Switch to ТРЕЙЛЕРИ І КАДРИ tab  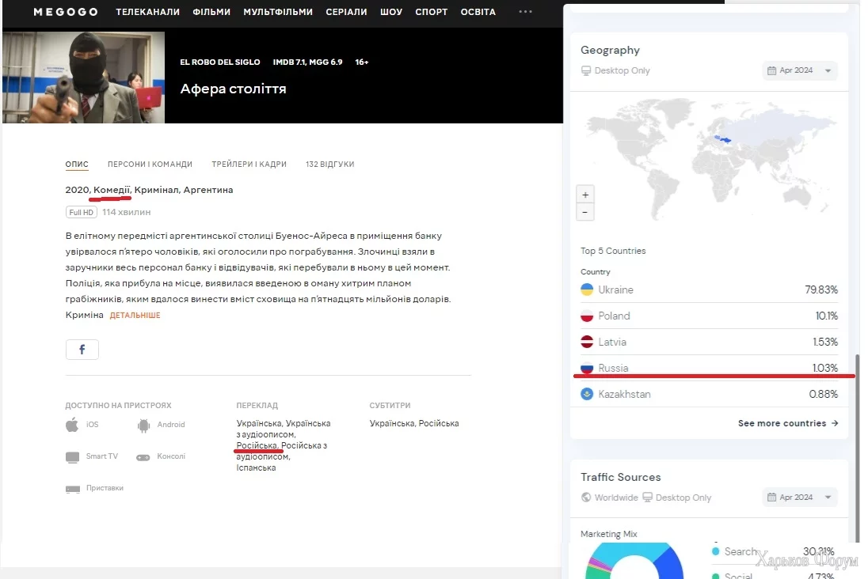pyautogui.click(x=249, y=165)
